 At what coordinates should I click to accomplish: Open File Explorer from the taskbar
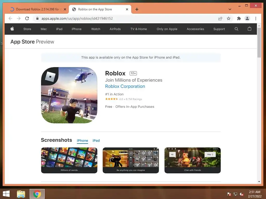[21, 194]
